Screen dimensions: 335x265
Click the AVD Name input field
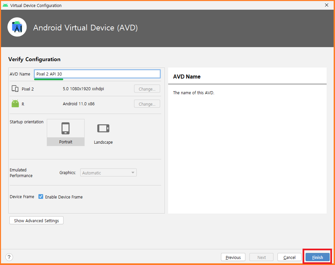(97, 74)
